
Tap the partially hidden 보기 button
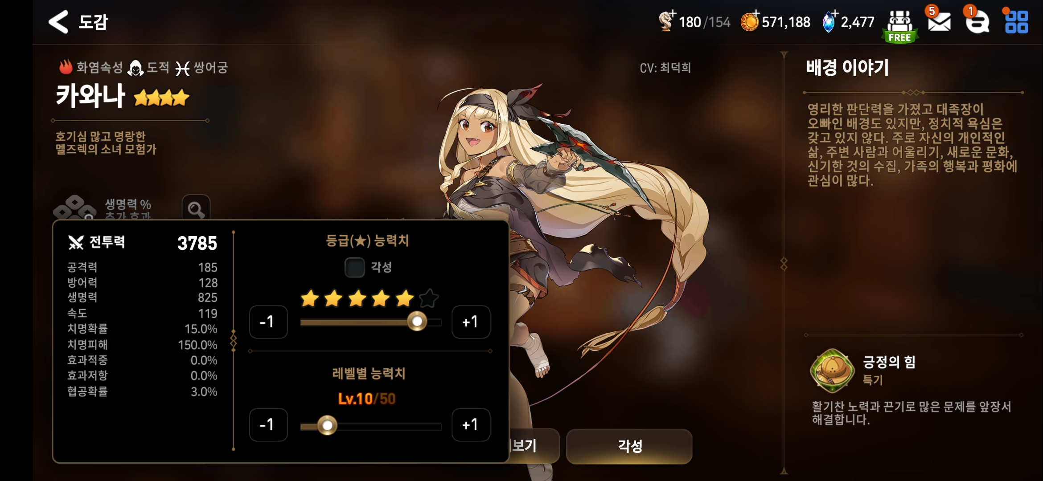point(534,446)
